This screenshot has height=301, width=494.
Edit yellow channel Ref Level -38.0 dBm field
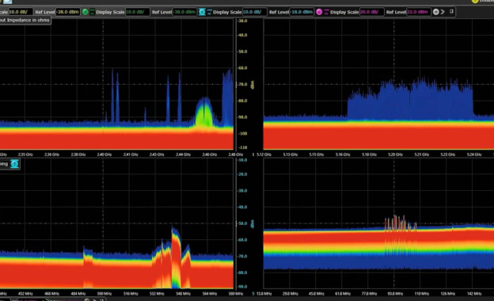coord(67,12)
